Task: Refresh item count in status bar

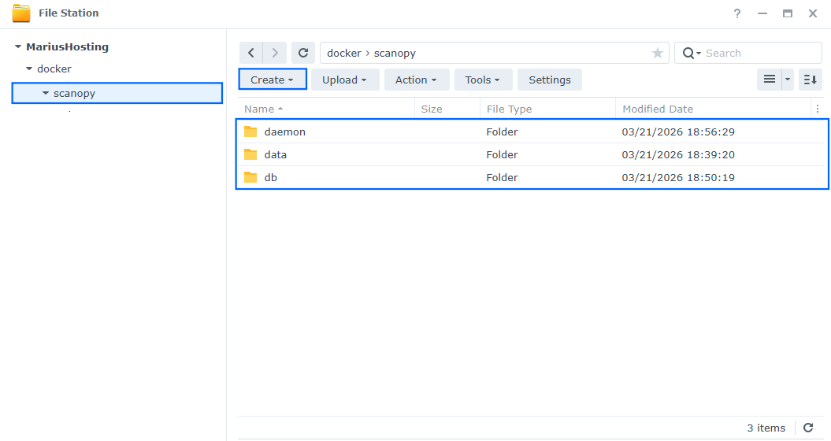Action: pyautogui.click(x=808, y=428)
